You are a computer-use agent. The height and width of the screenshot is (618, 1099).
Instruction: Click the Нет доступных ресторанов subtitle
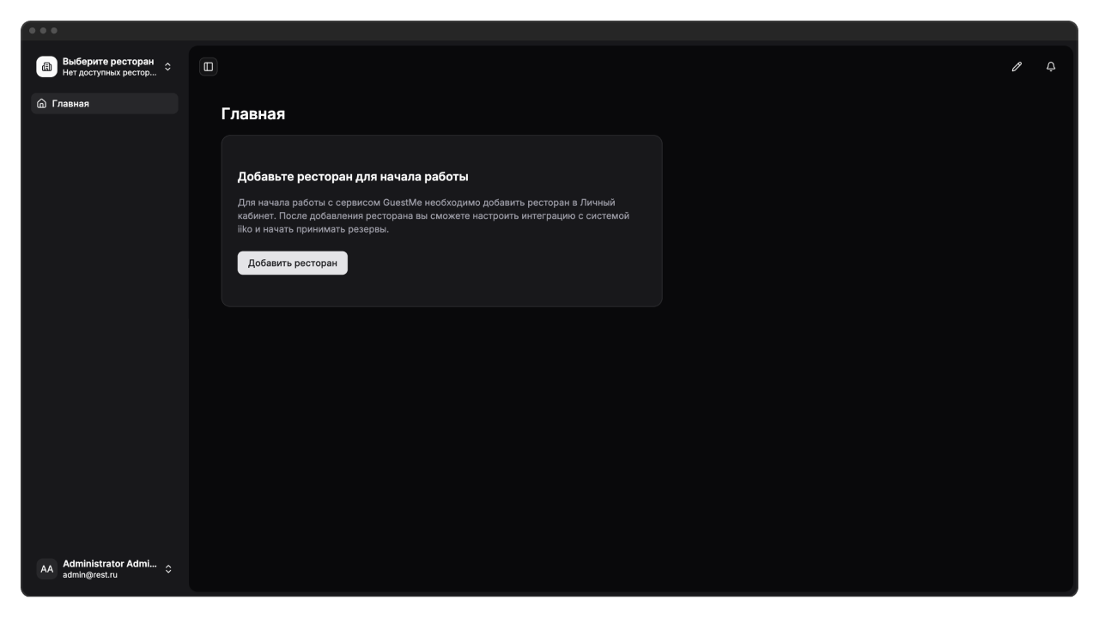pos(110,73)
